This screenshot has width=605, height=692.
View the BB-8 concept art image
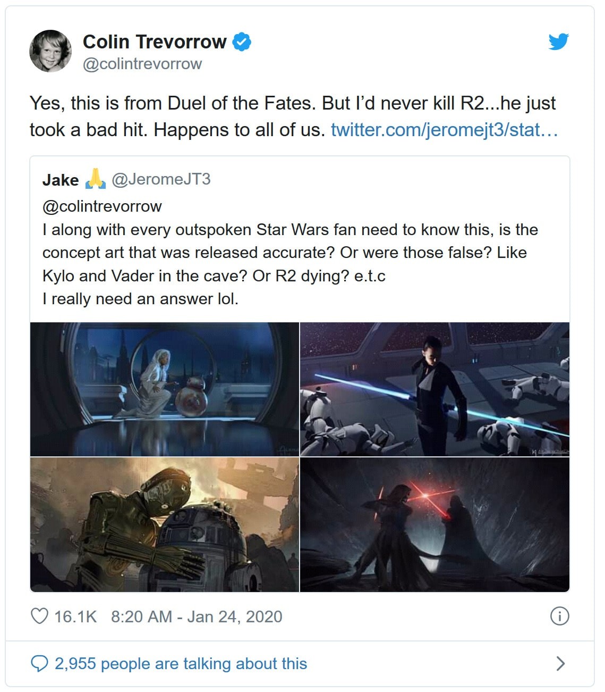tap(165, 389)
